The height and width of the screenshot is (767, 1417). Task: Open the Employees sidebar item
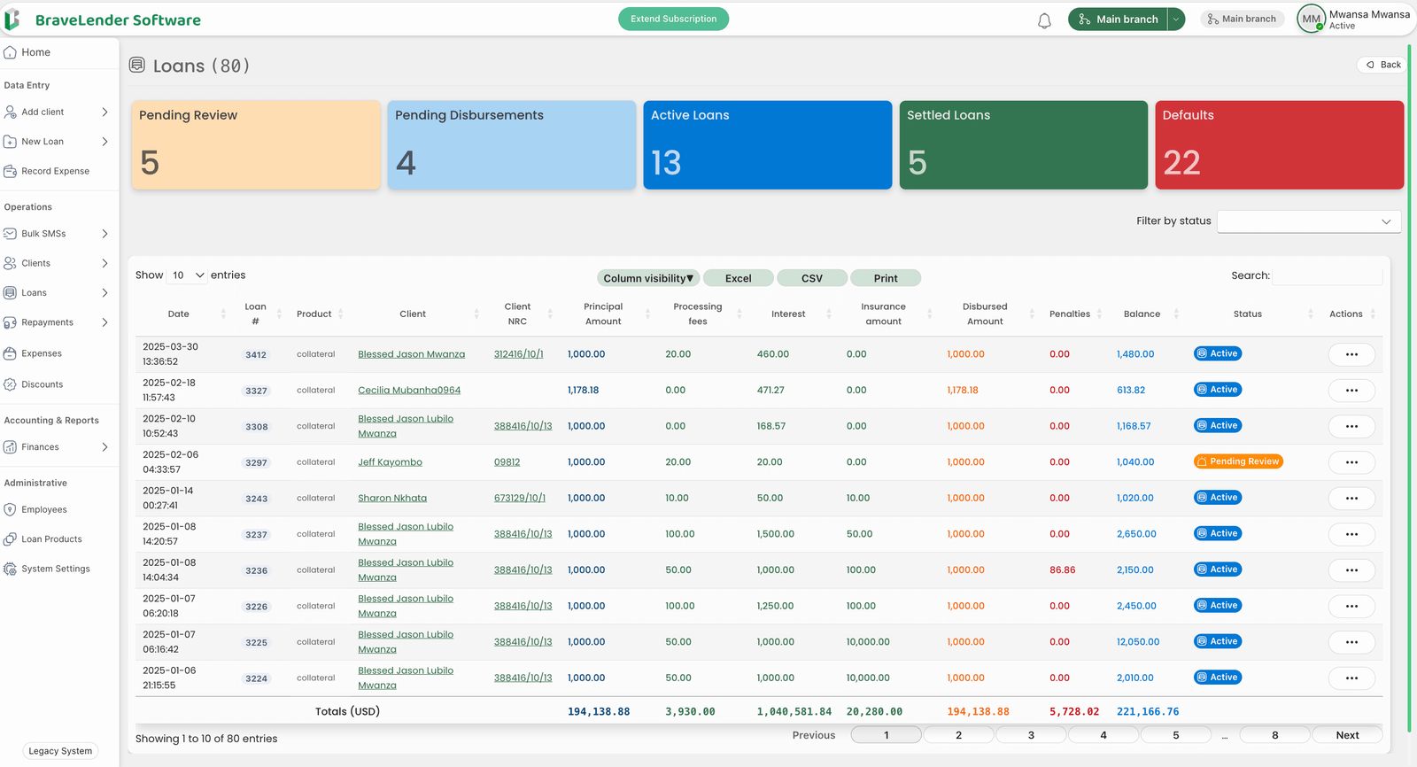(43, 509)
